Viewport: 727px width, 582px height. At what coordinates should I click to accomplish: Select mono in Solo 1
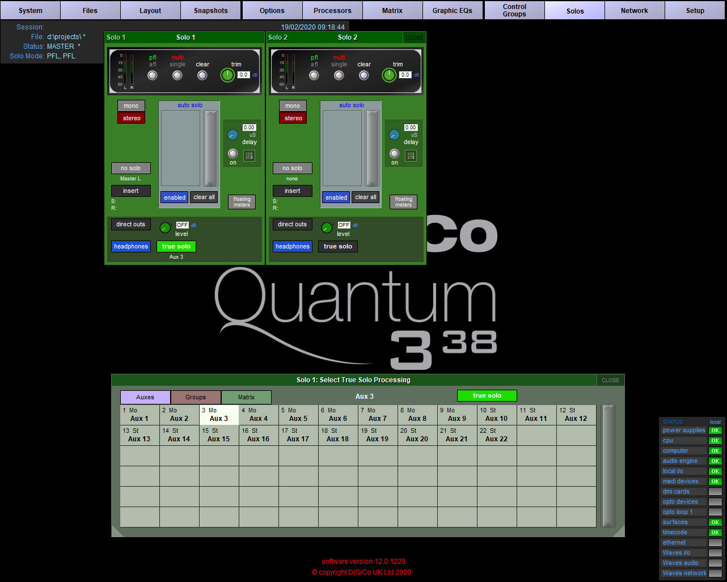pyautogui.click(x=131, y=106)
